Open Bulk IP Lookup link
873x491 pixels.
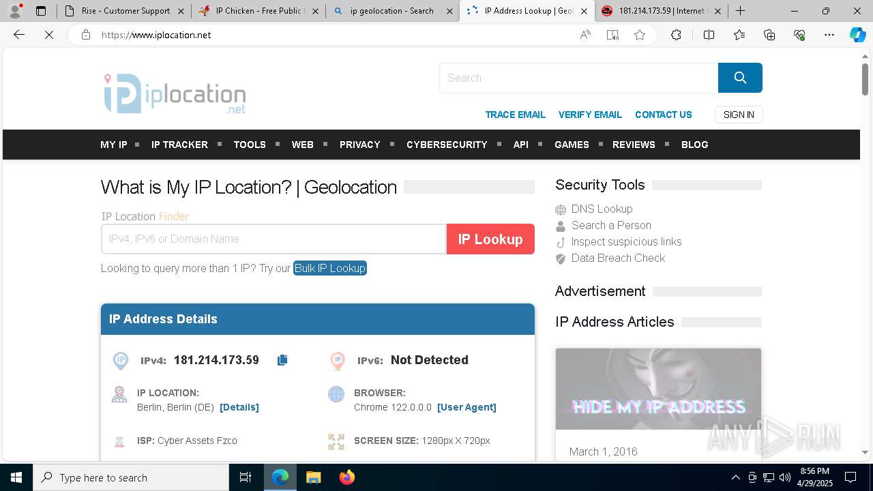click(330, 268)
